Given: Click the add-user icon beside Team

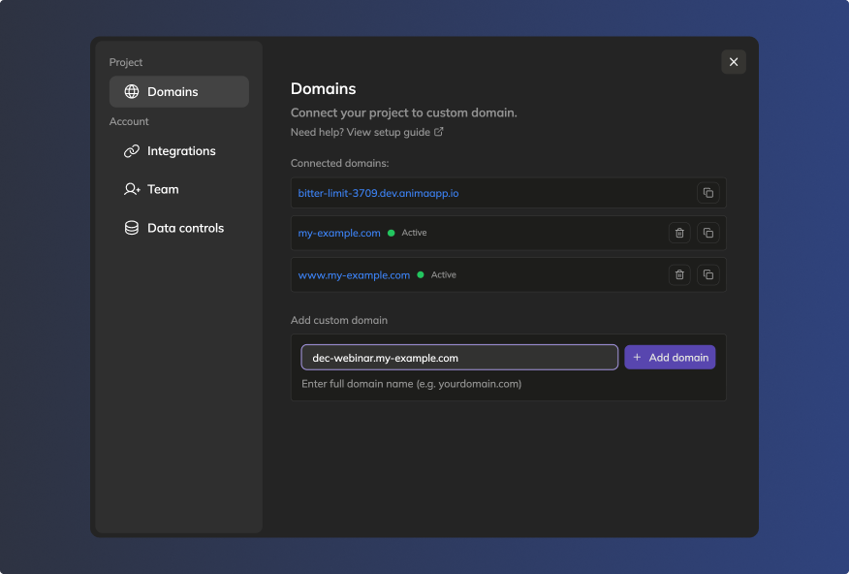Looking at the screenshot, I should [132, 189].
